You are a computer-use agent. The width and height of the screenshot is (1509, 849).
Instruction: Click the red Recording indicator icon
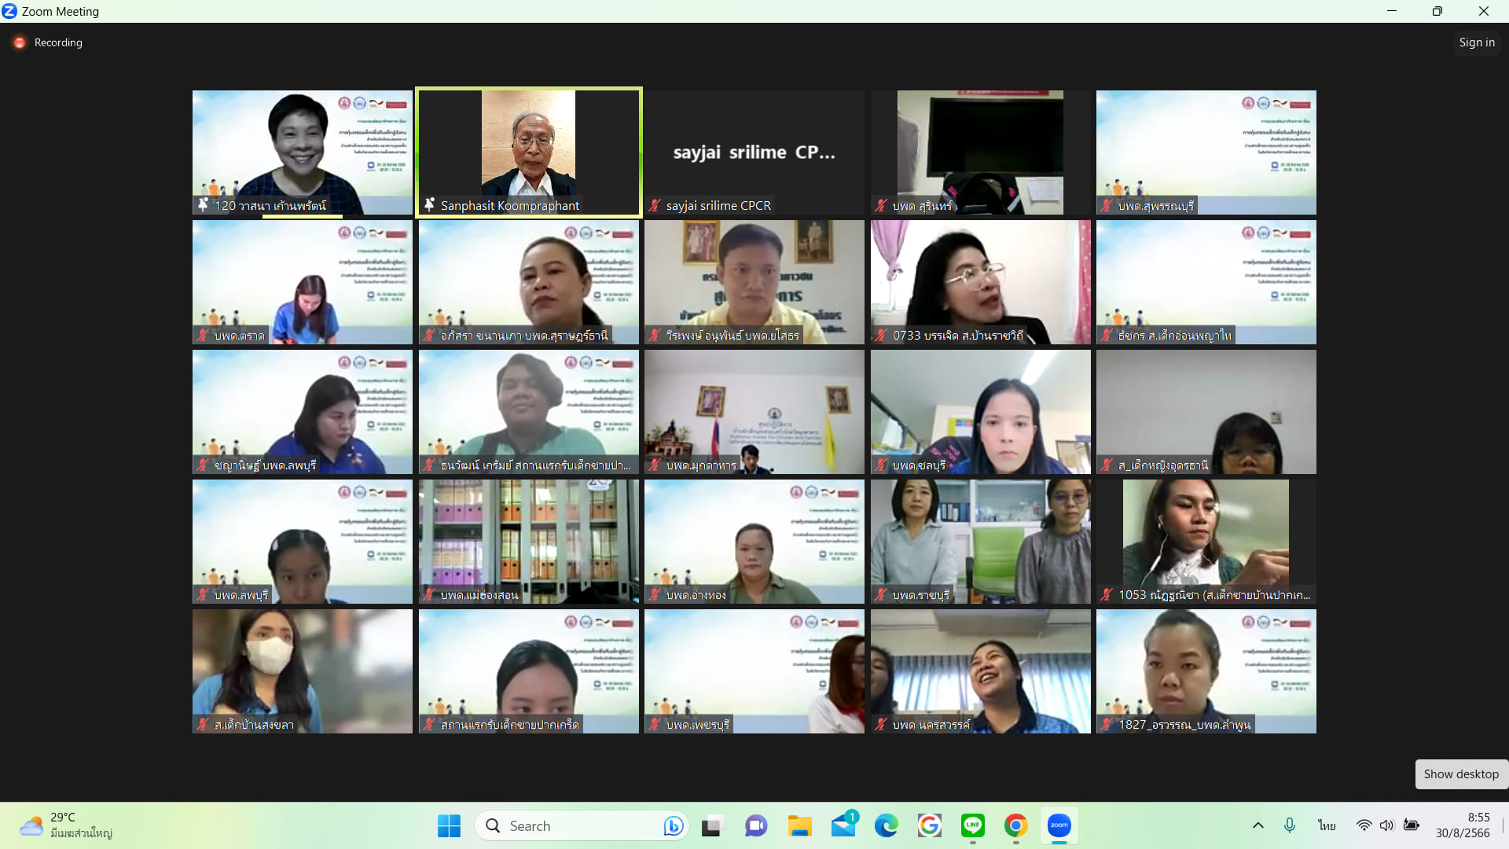tap(20, 42)
